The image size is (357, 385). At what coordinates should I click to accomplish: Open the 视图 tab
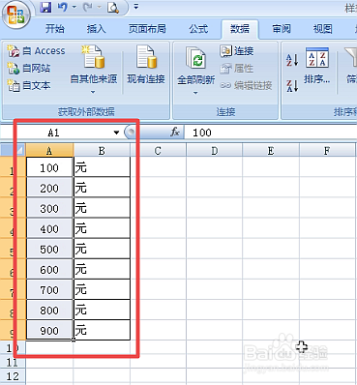(322, 29)
